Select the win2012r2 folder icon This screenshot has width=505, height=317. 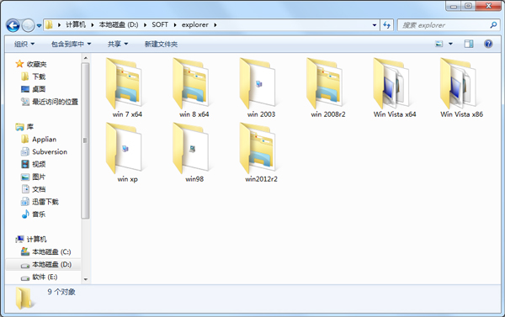click(258, 148)
